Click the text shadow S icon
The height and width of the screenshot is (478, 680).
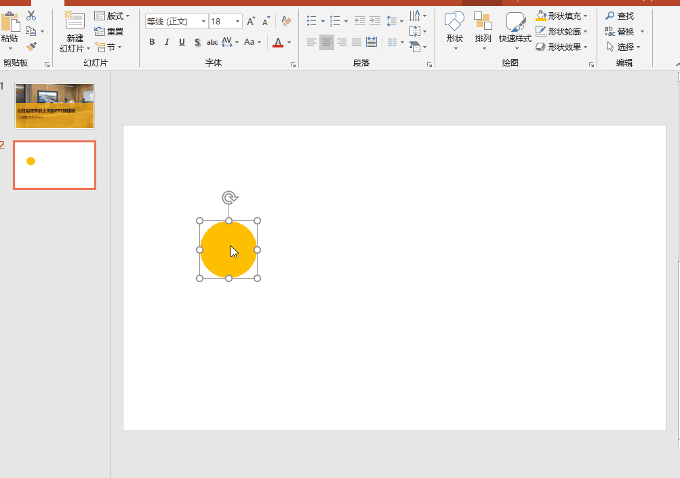pos(197,42)
